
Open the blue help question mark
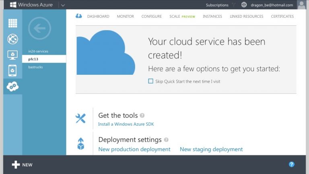[291, 164]
